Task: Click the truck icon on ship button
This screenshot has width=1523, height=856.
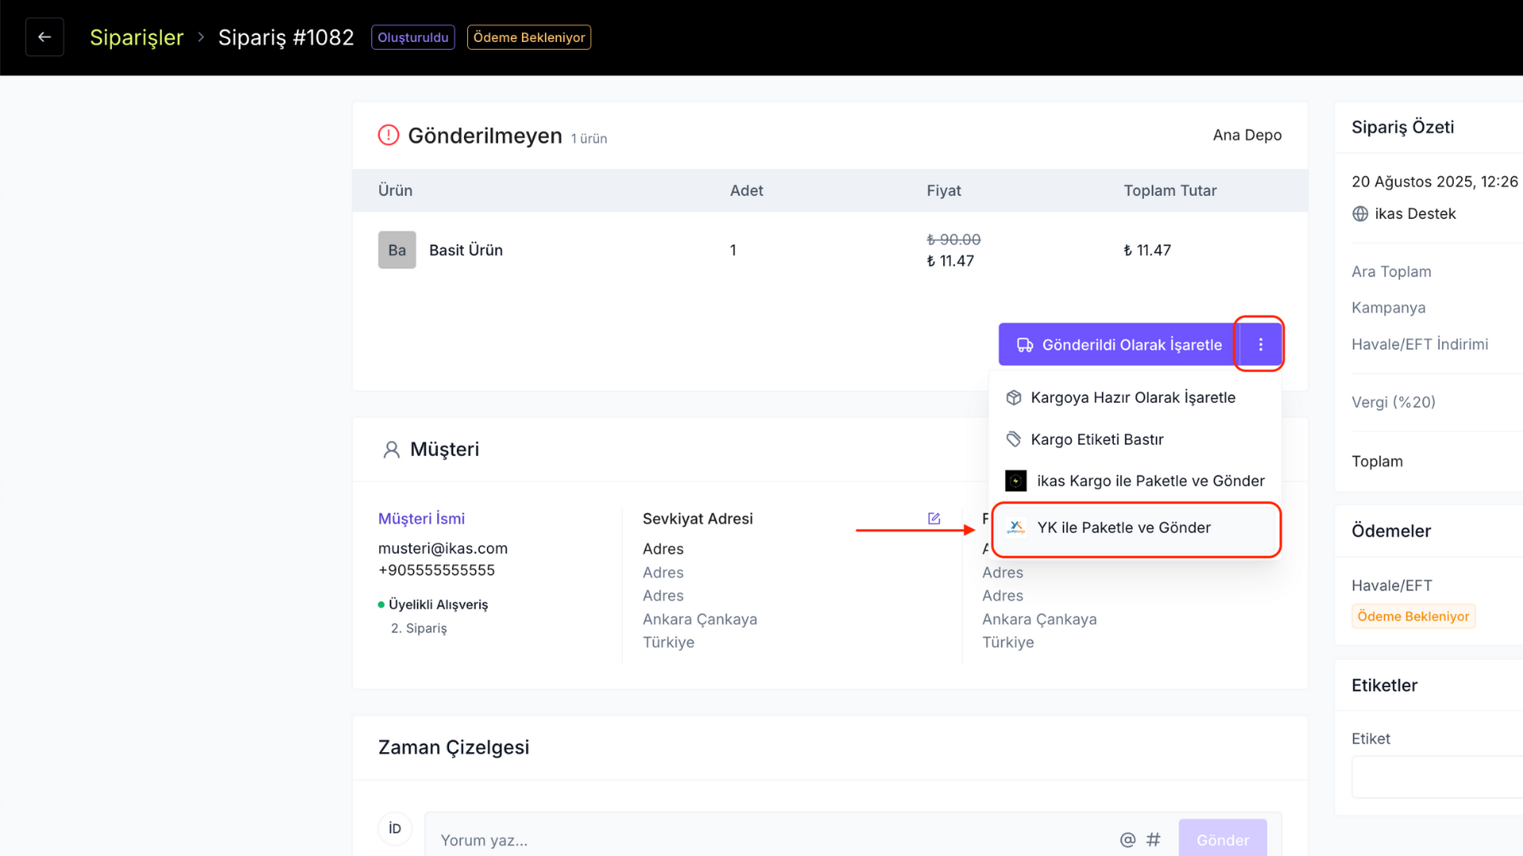Action: (1025, 345)
